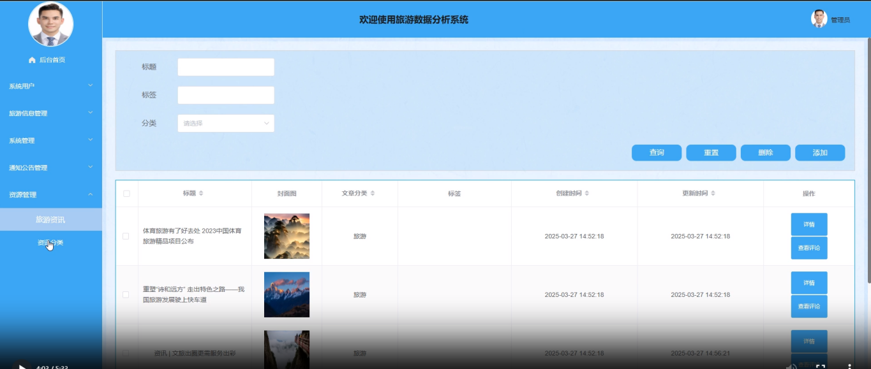
Task: Click the small 管理员 avatar at top right
Action: click(819, 19)
